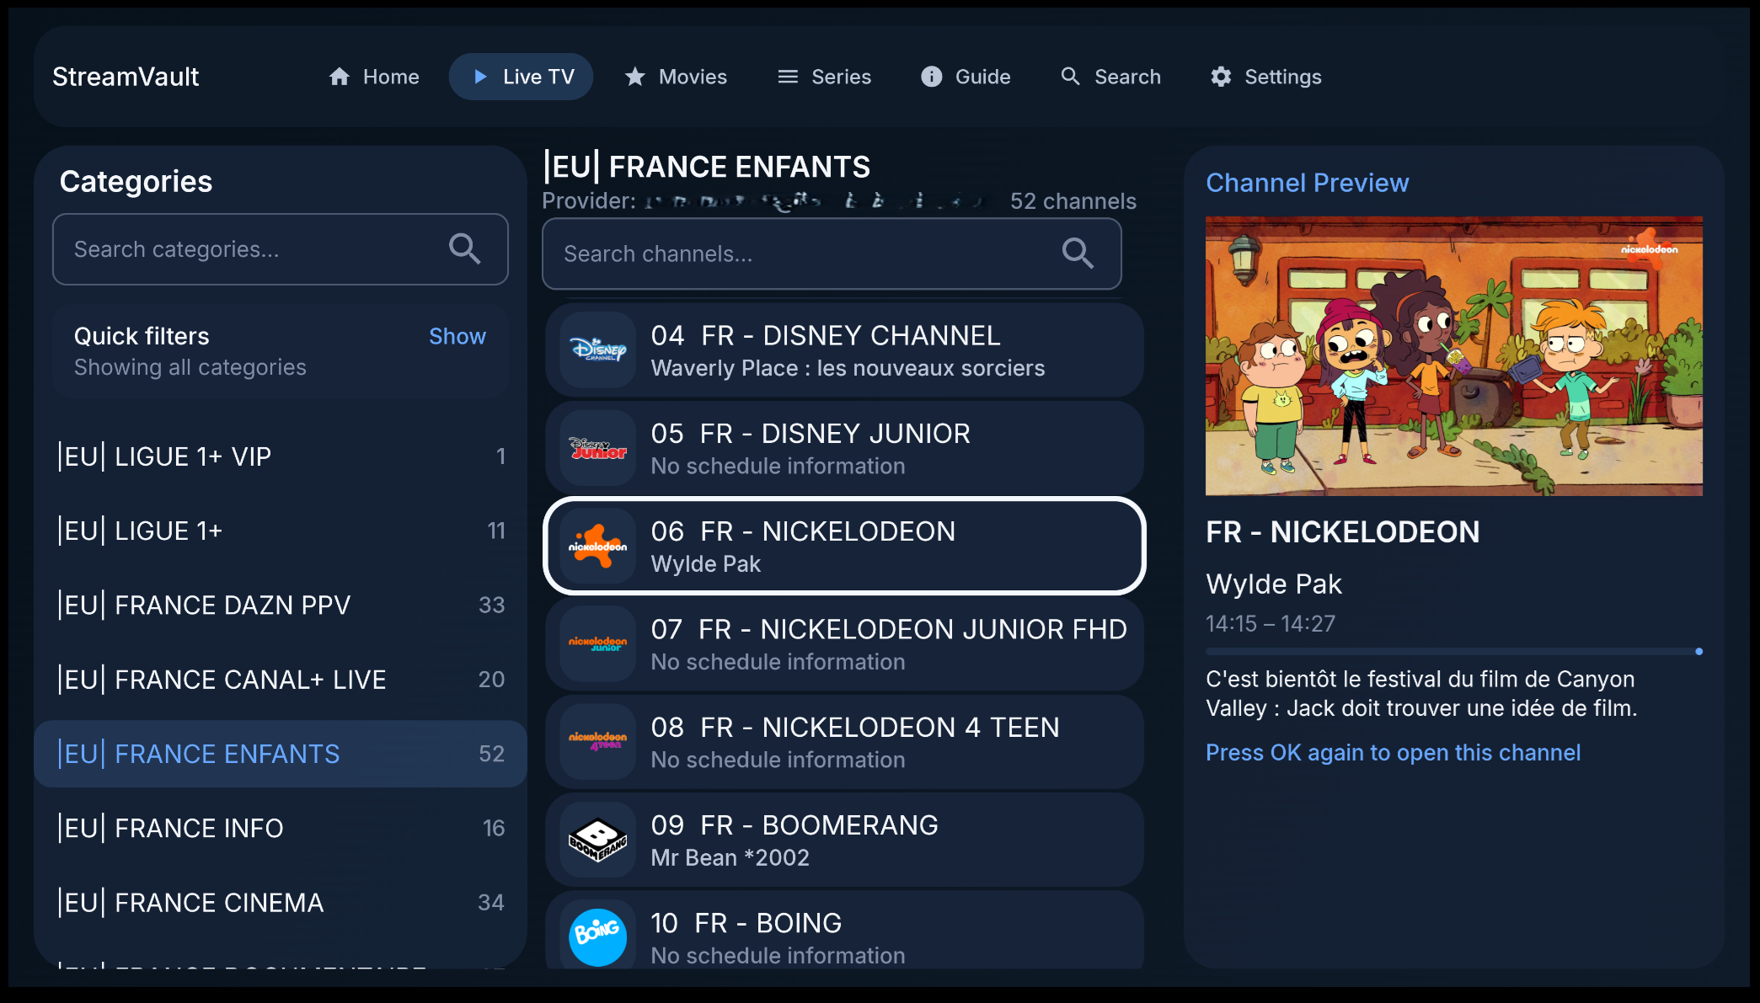The height and width of the screenshot is (1003, 1760).
Task: Open channel 05 FR - DISNEY JUNIOR
Action: 844,448
